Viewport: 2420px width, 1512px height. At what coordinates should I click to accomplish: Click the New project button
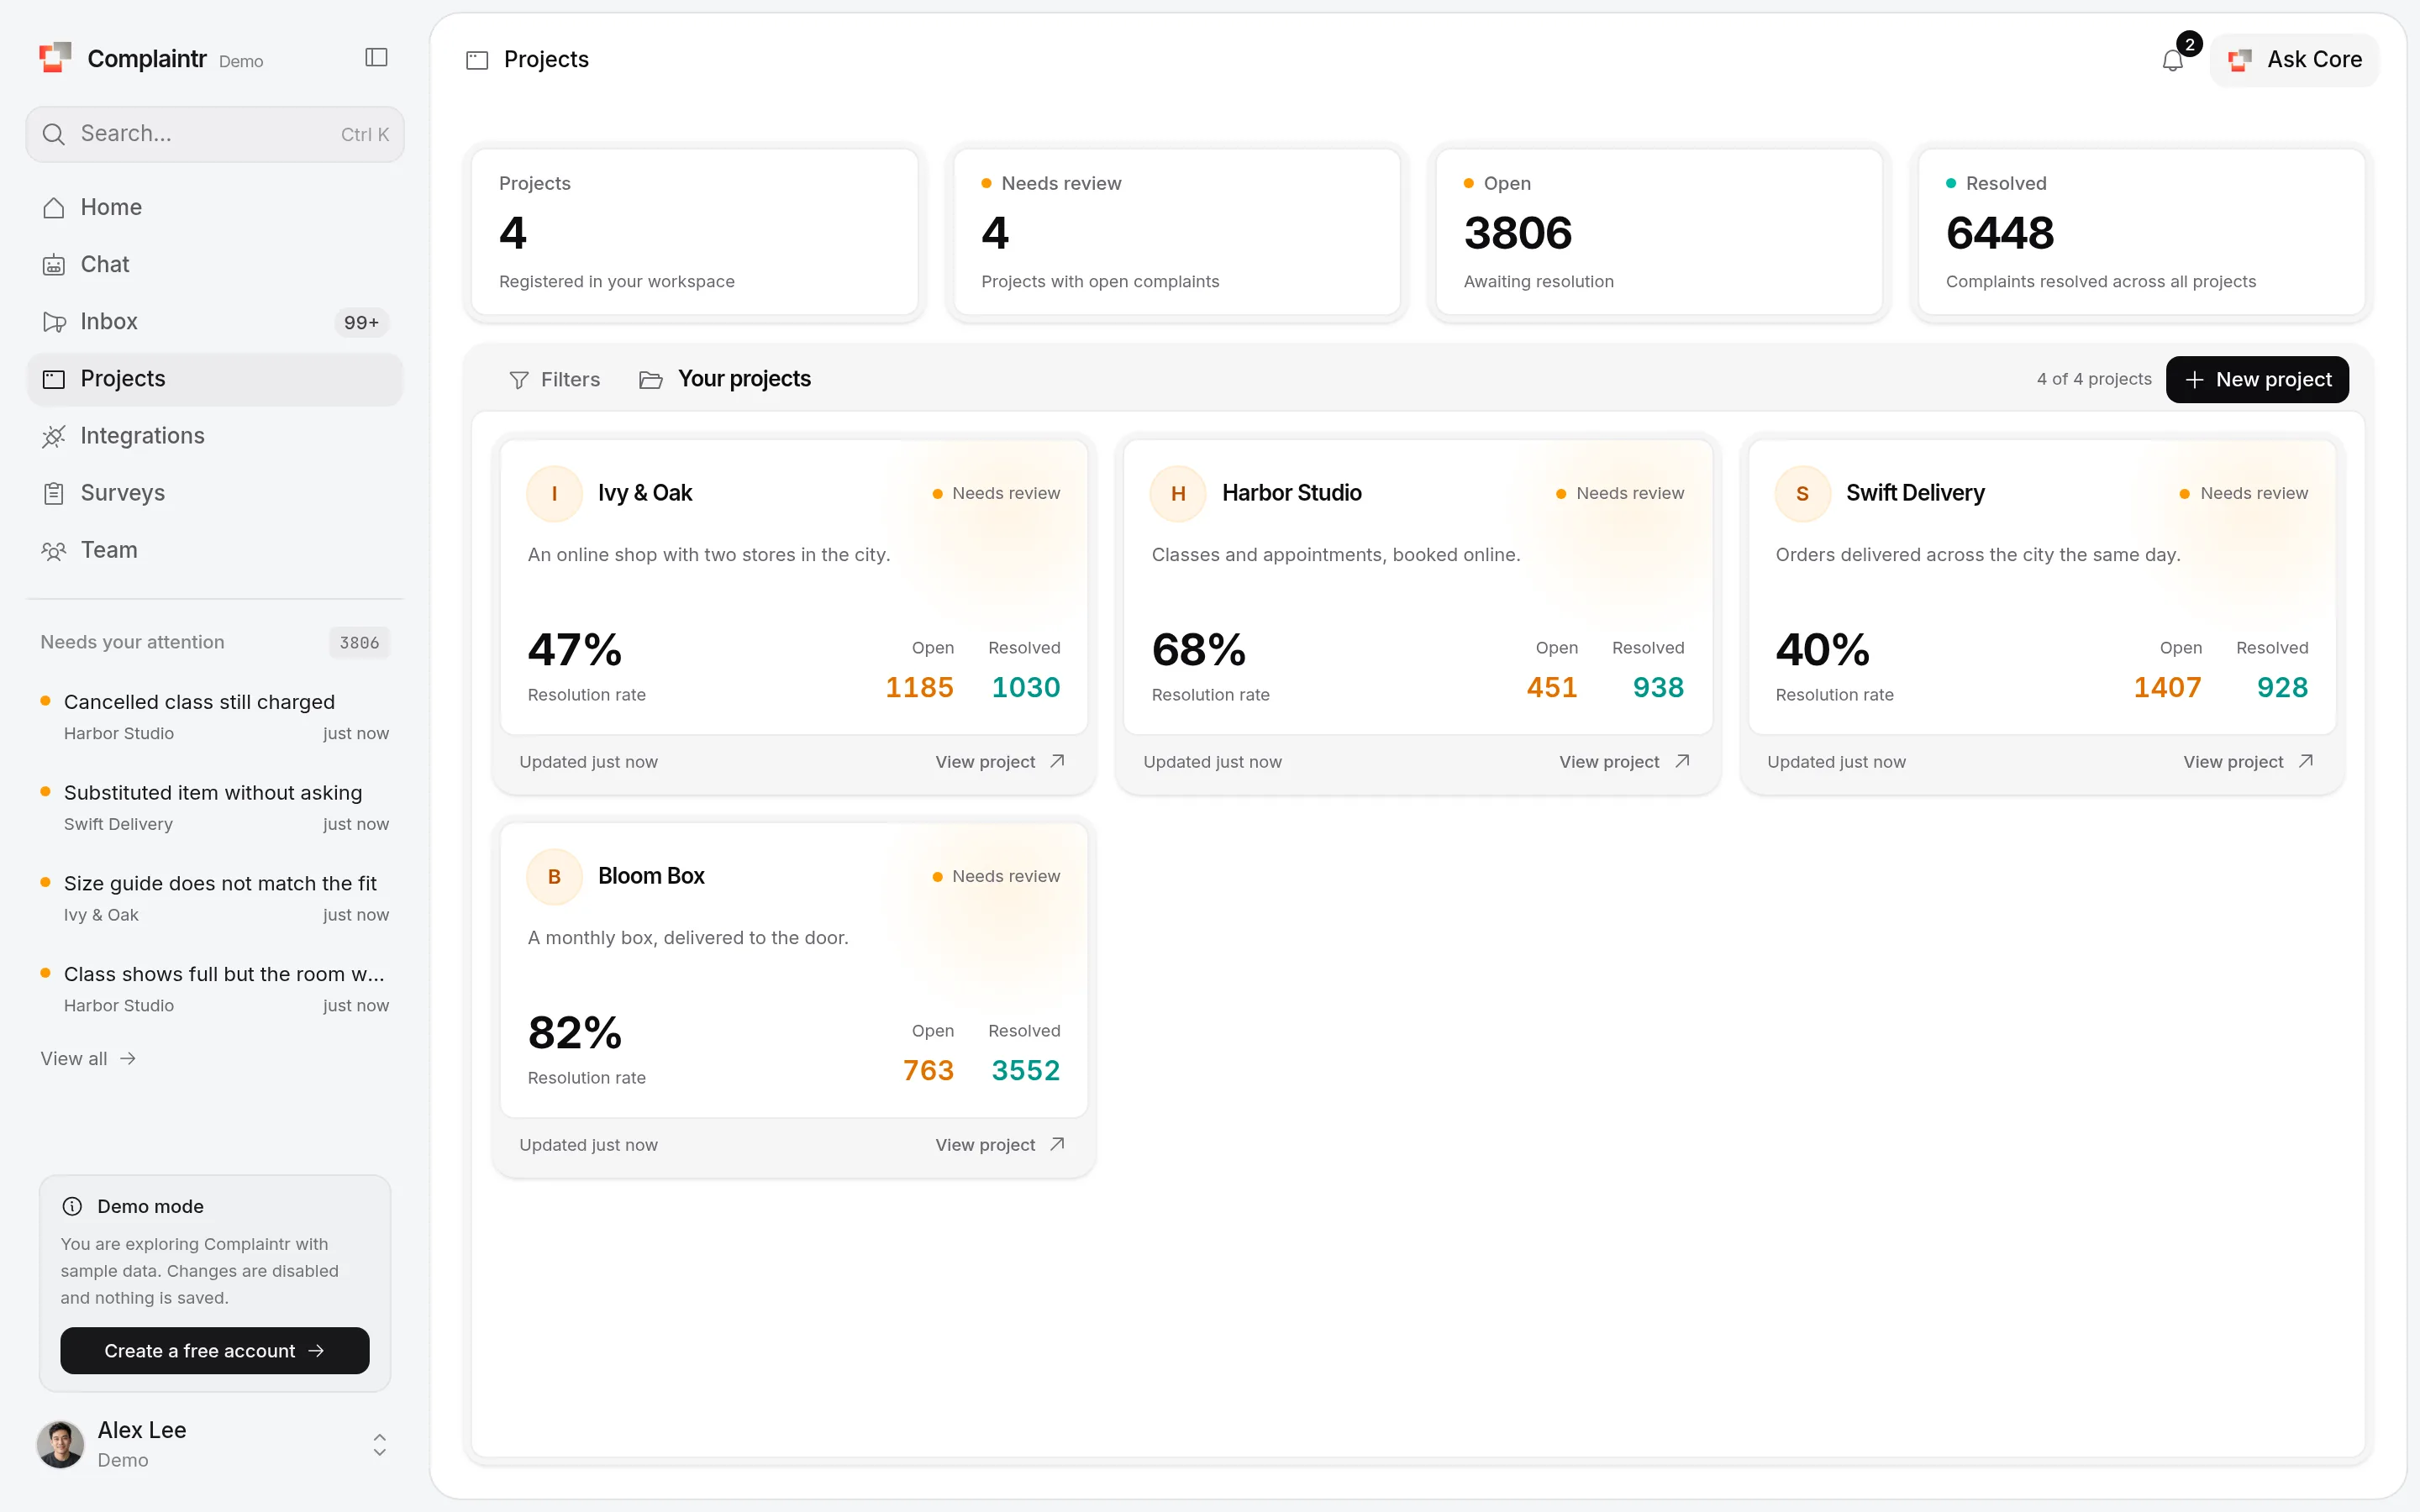pyautogui.click(x=2257, y=380)
